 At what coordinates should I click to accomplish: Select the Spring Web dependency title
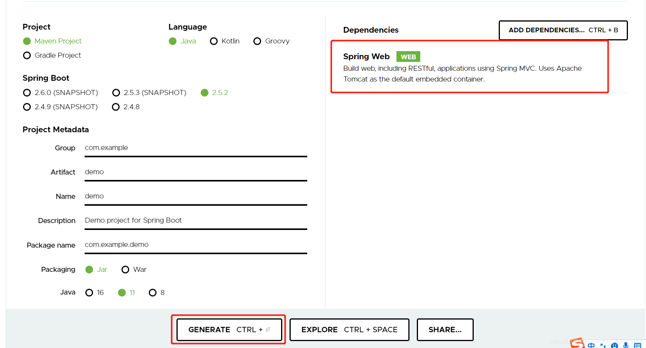(x=366, y=57)
